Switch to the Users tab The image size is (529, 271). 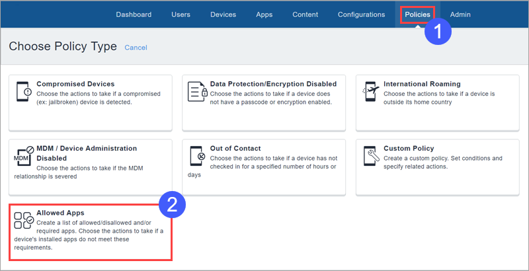click(x=181, y=15)
